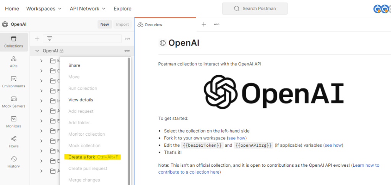Open a new tab with the plus icon
391x185 pixels.
click(x=204, y=24)
